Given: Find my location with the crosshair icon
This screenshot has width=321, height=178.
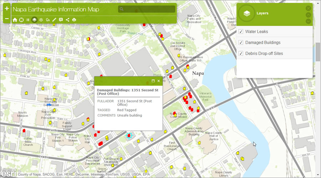Looking at the screenshot, I should coord(21,20).
